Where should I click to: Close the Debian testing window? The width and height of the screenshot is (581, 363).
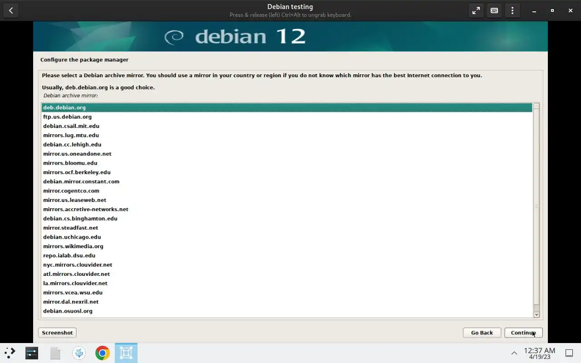pyautogui.click(x=571, y=10)
